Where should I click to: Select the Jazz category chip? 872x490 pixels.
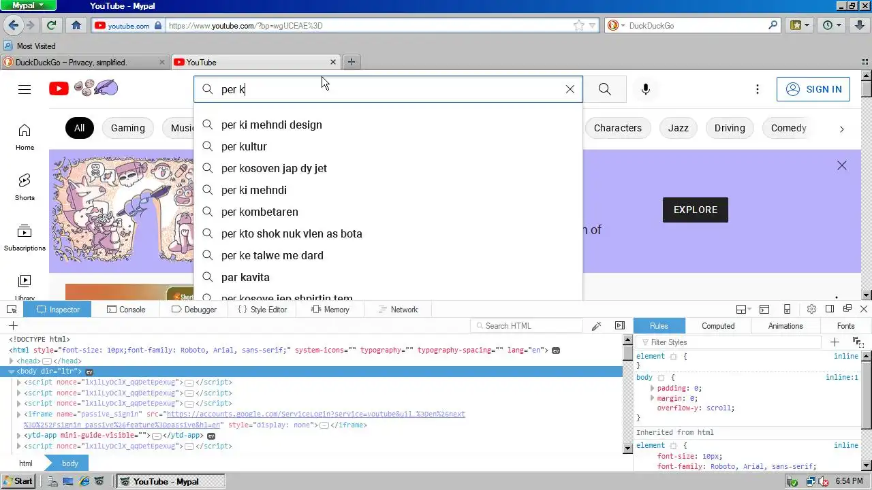pos(678,128)
